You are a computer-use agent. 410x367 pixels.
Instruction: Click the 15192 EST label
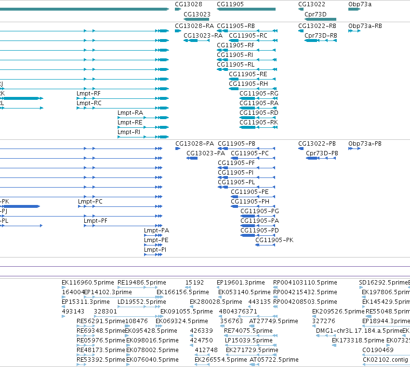click(x=195, y=283)
